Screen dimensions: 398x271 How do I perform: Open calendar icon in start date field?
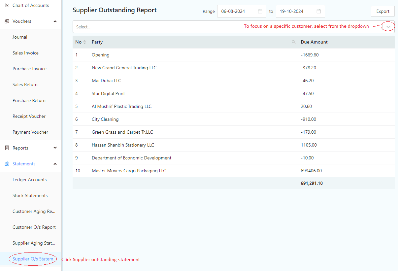[x=260, y=11]
